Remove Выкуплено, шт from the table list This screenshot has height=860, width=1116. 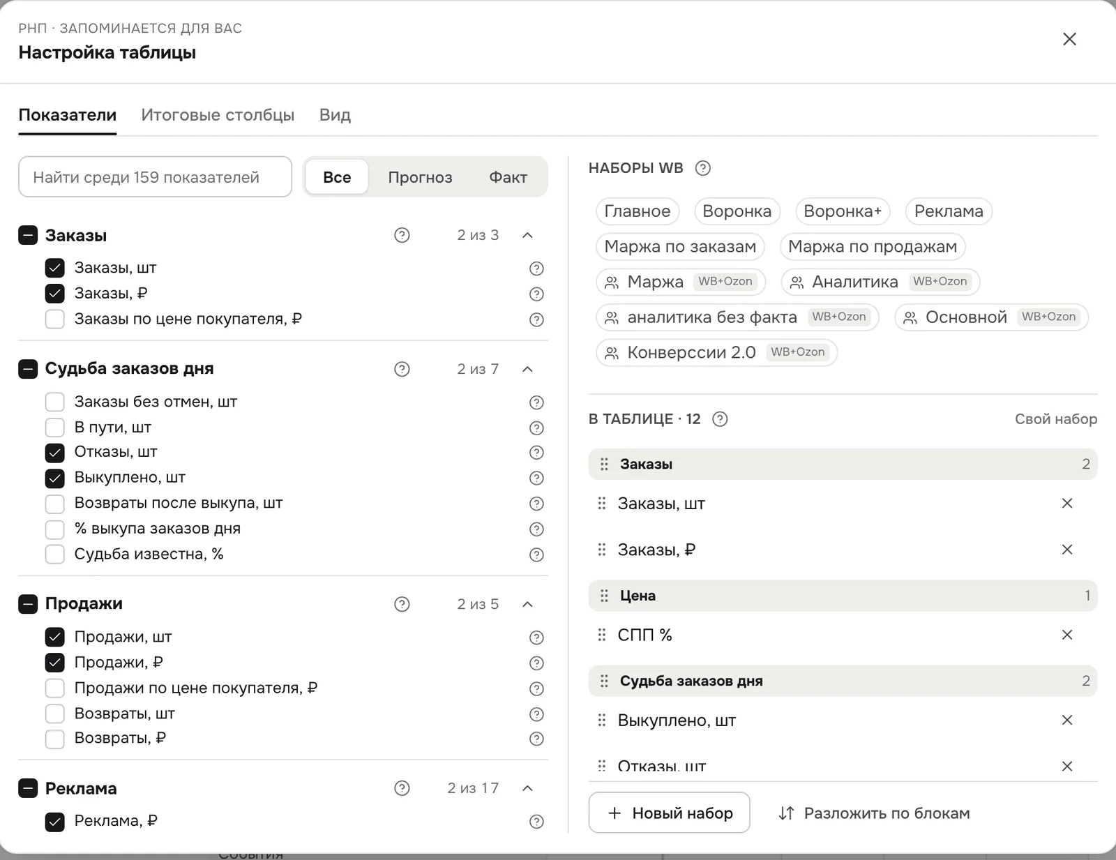click(x=1067, y=720)
